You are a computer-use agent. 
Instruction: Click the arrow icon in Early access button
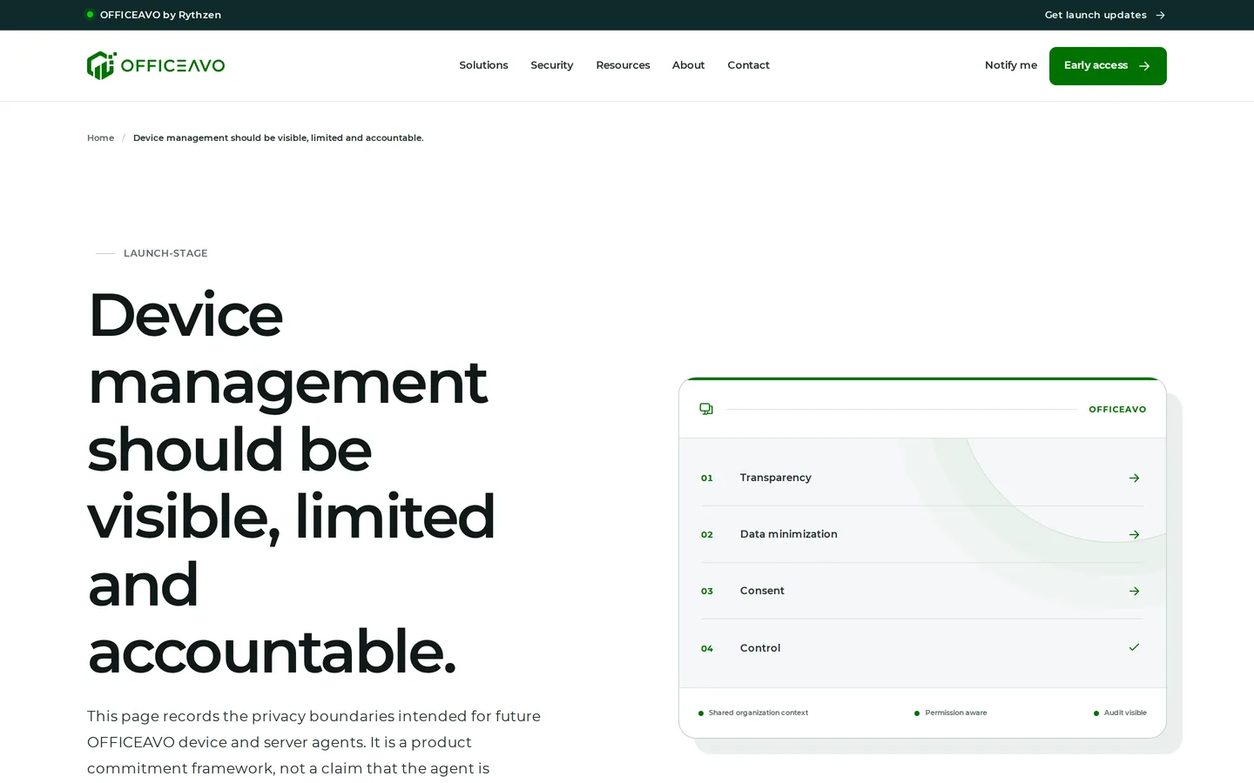tap(1144, 66)
